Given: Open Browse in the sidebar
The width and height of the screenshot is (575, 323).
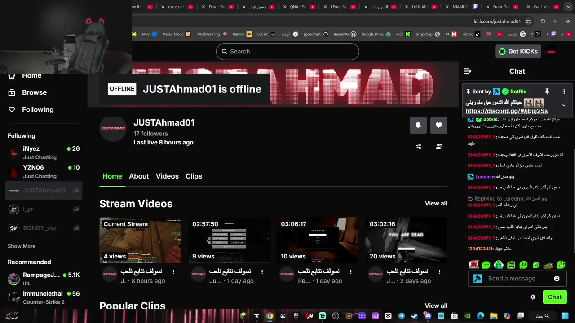Looking at the screenshot, I should pyautogui.click(x=28, y=92).
